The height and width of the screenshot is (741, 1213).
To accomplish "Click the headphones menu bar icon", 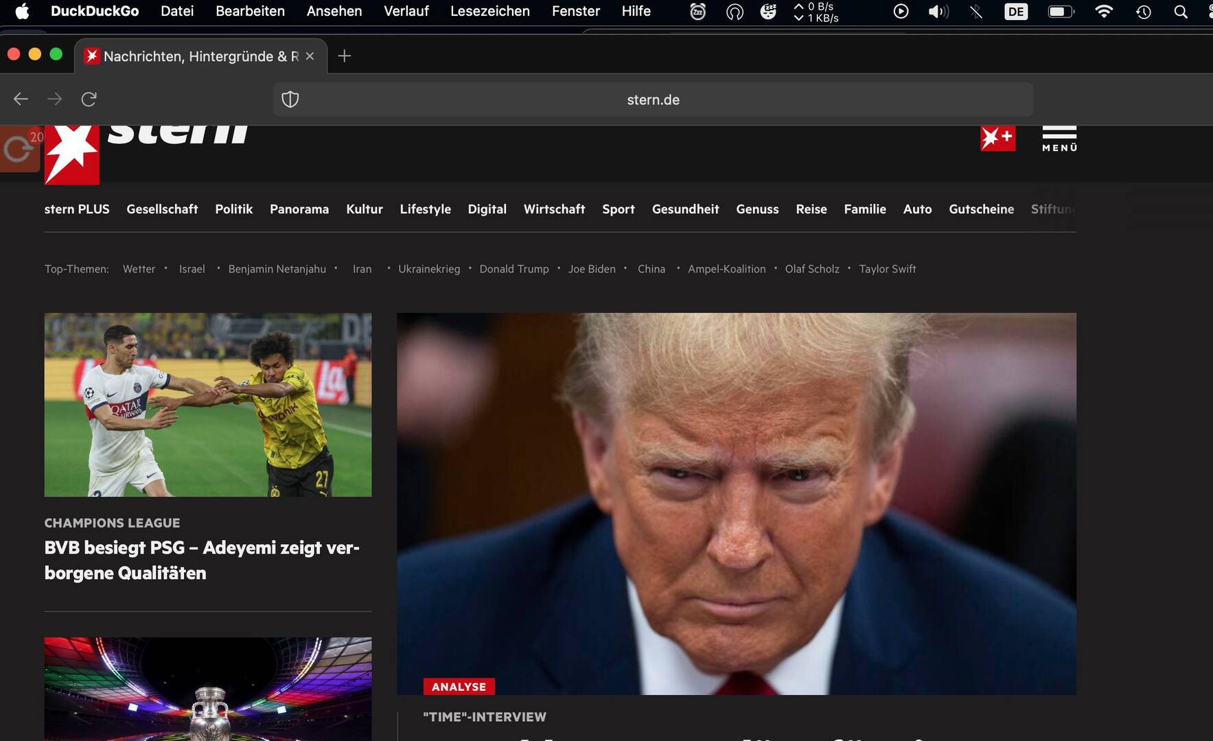I will click(x=735, y=12).
